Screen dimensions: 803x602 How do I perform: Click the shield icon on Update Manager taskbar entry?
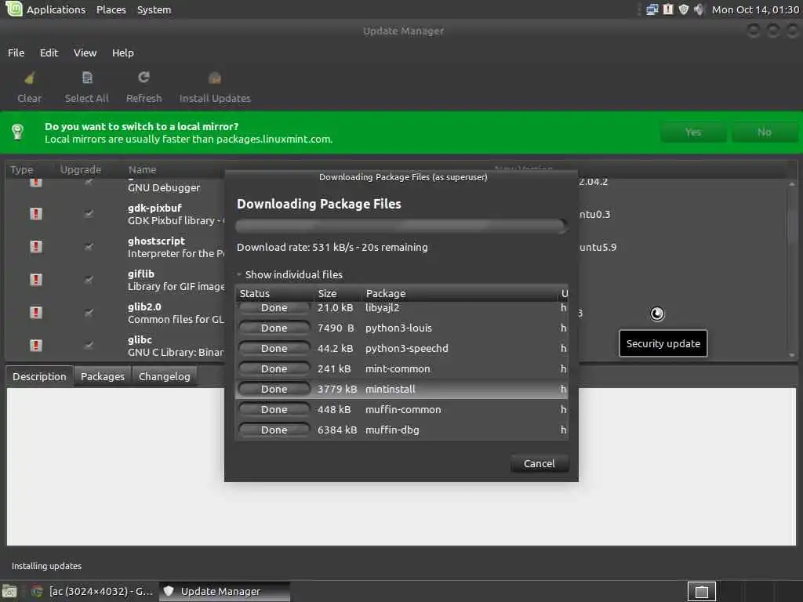pos(169,591)
